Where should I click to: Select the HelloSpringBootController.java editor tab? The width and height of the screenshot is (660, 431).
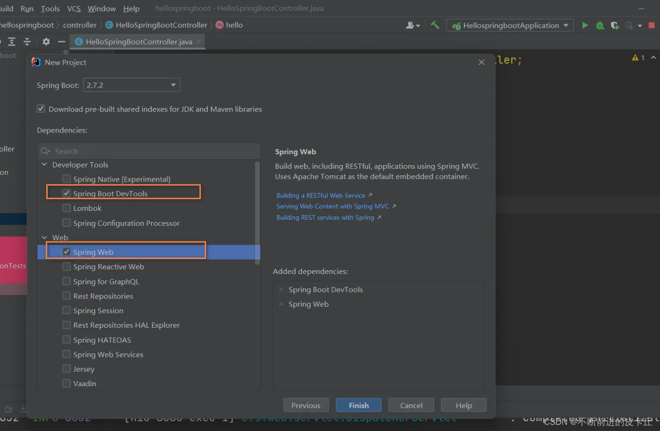(x=138, y=42)
